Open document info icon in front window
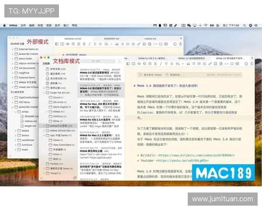Screen dimensions: 262x210 point(246,63)
